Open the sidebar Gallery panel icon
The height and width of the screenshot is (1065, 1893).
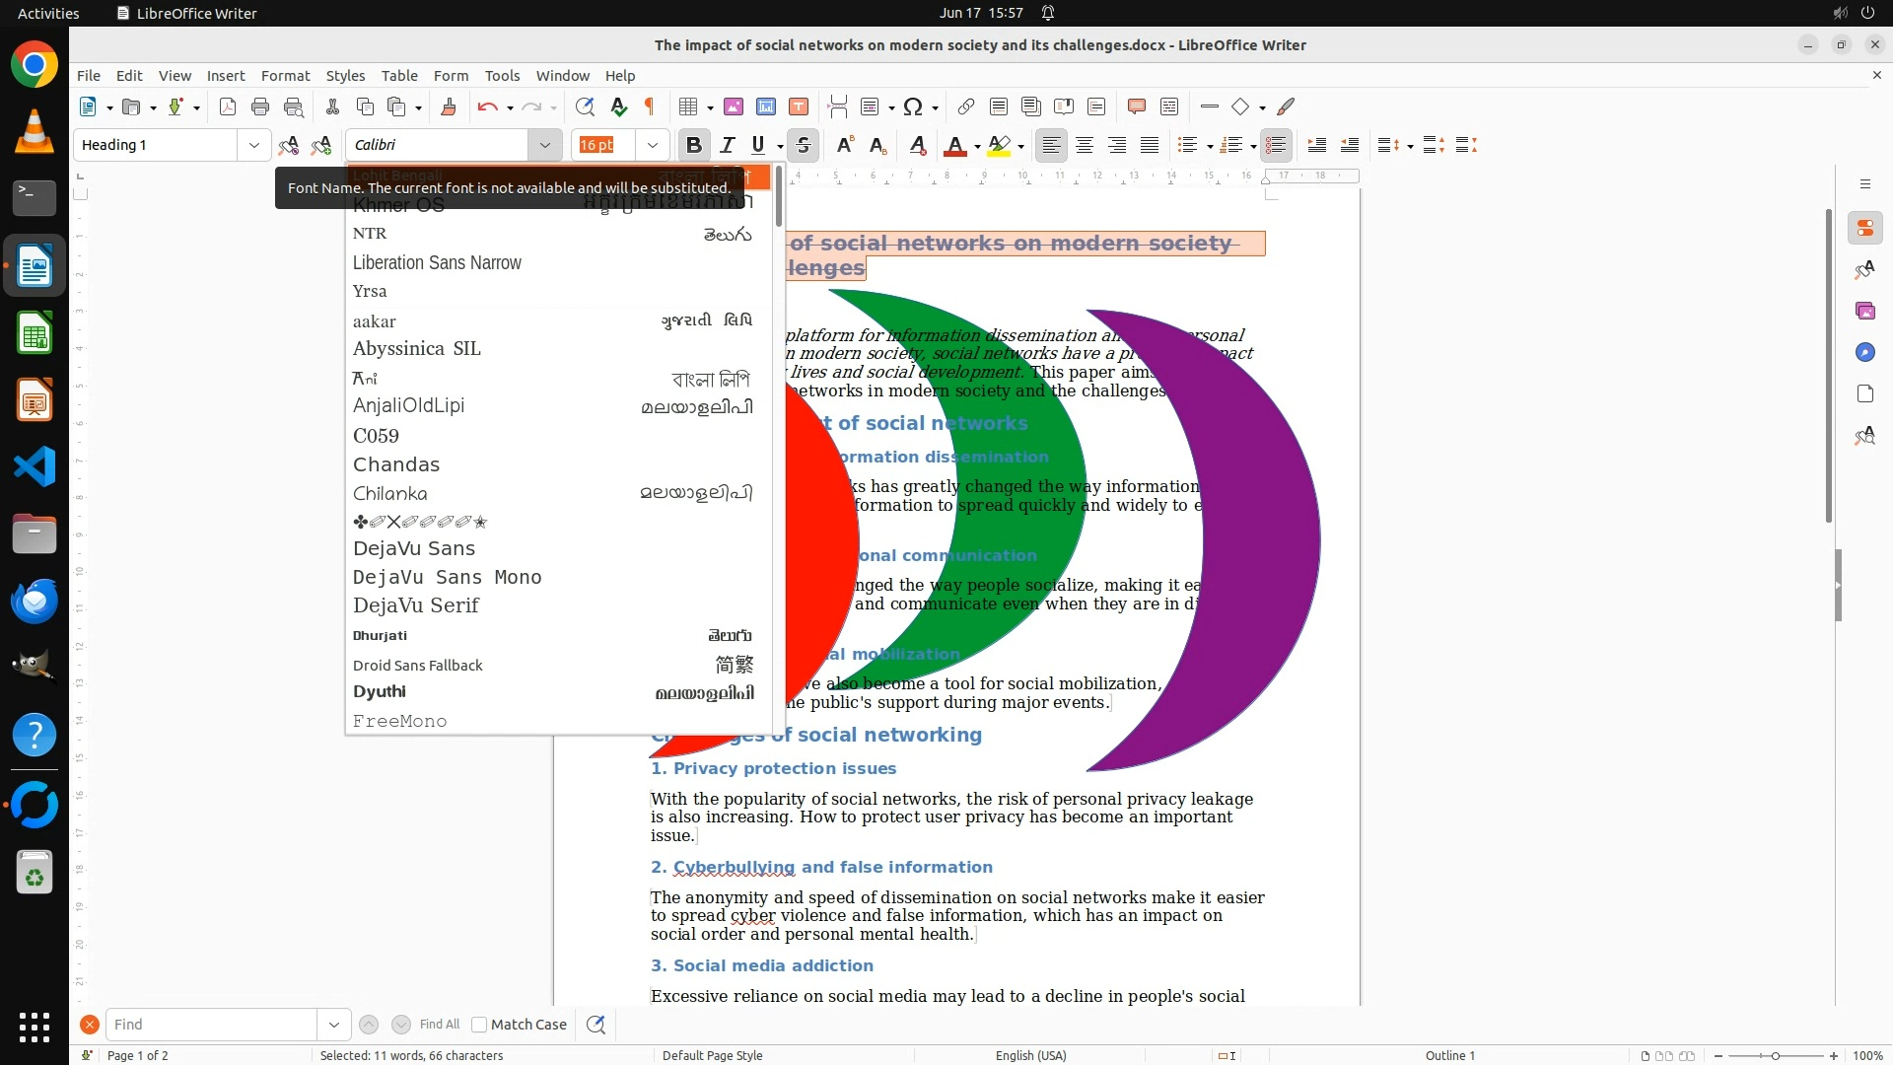[1864, 311]
